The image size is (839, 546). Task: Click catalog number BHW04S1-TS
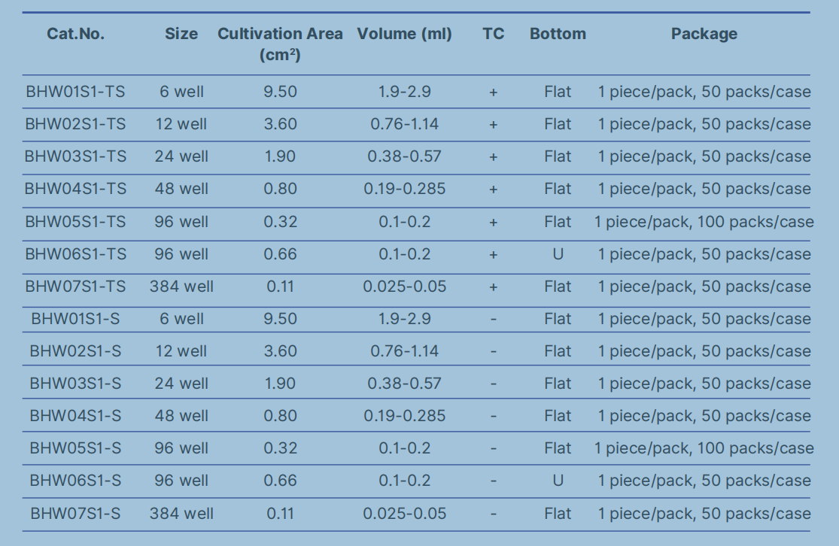pyautogui.click(x=75, y=189)
